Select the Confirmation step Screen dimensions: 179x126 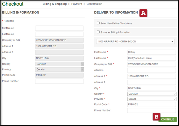(94, 4)
